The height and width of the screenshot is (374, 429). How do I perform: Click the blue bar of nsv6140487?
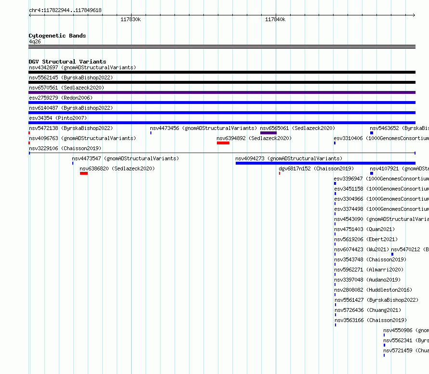click(x=222, y=113)
